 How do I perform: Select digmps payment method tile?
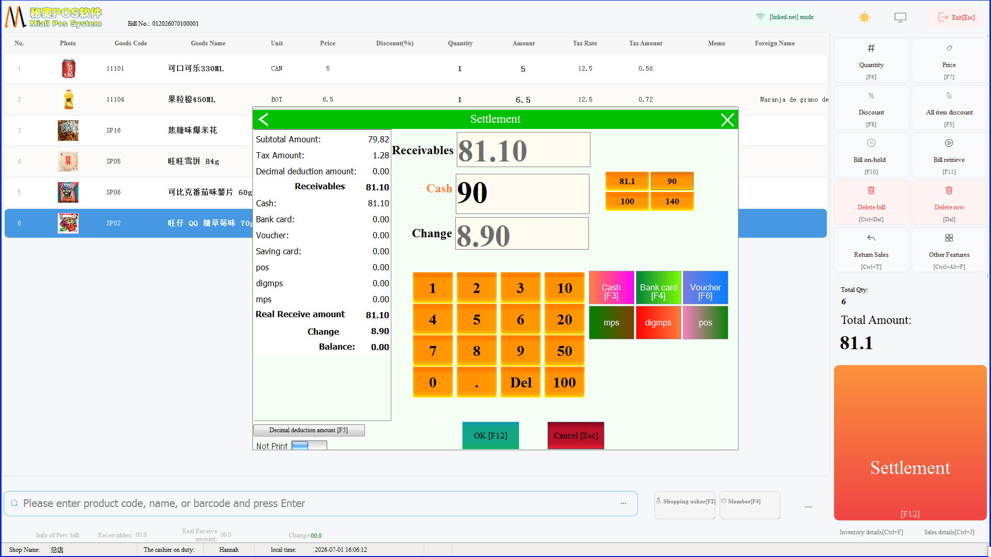point(658,323)
